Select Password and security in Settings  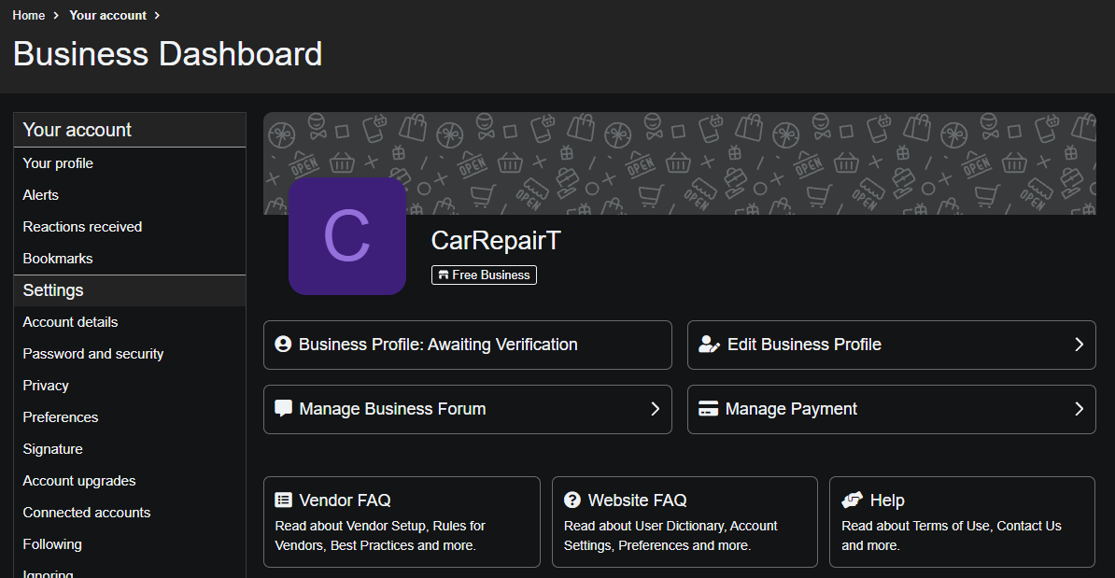click(x=93, y=354)
